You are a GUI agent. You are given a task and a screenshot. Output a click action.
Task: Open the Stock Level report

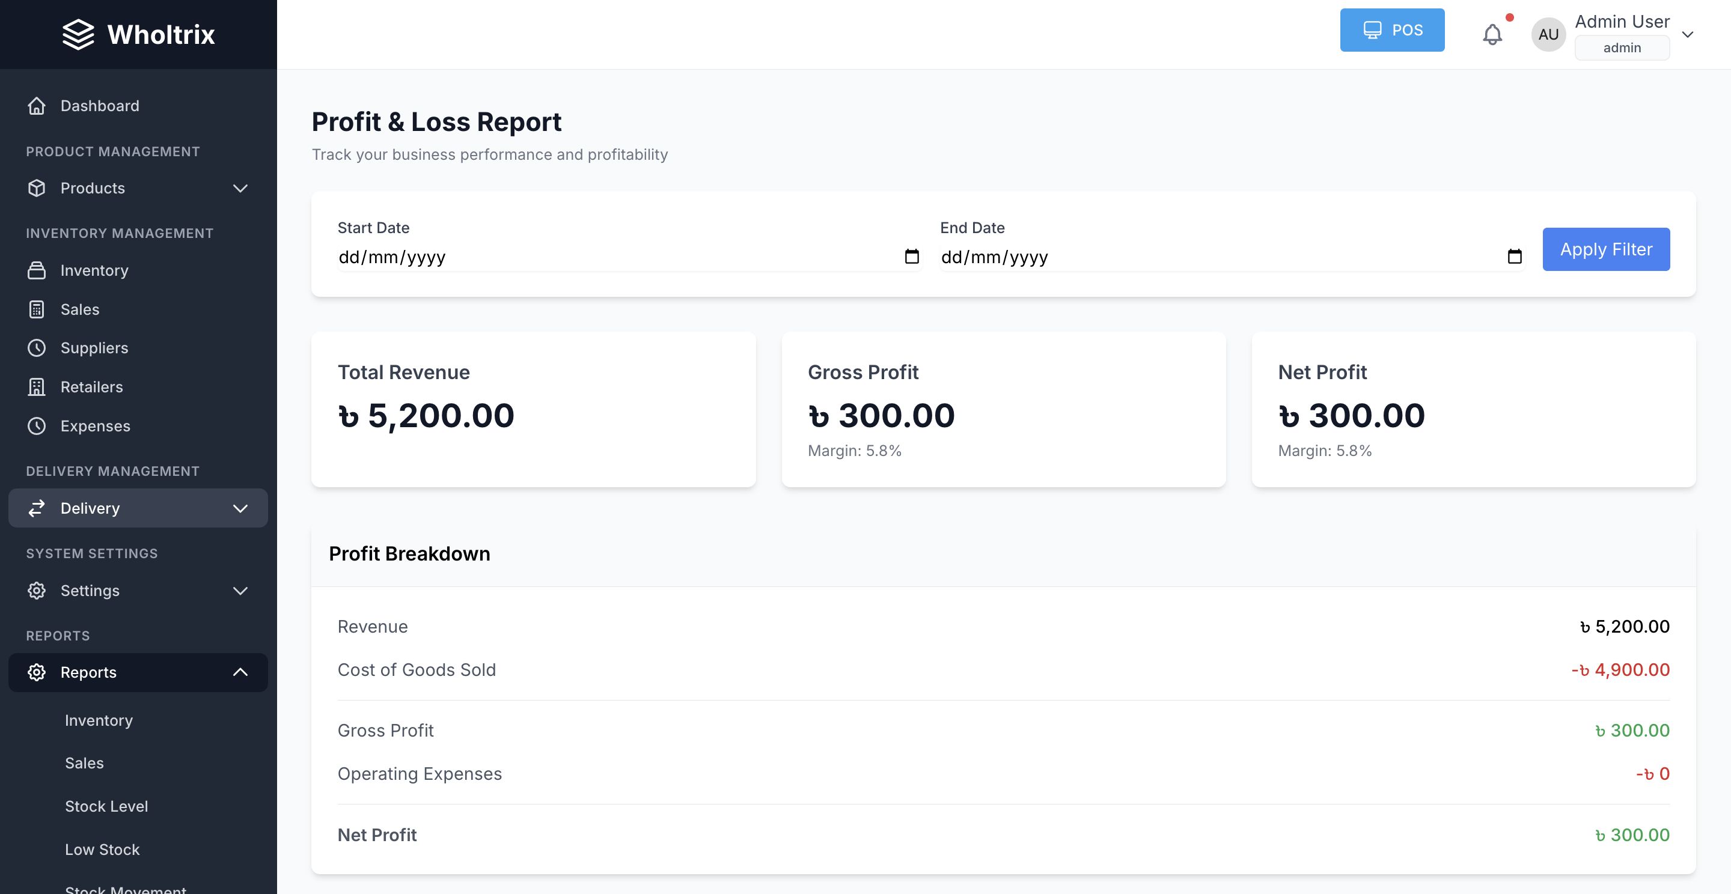pos(106,806)
